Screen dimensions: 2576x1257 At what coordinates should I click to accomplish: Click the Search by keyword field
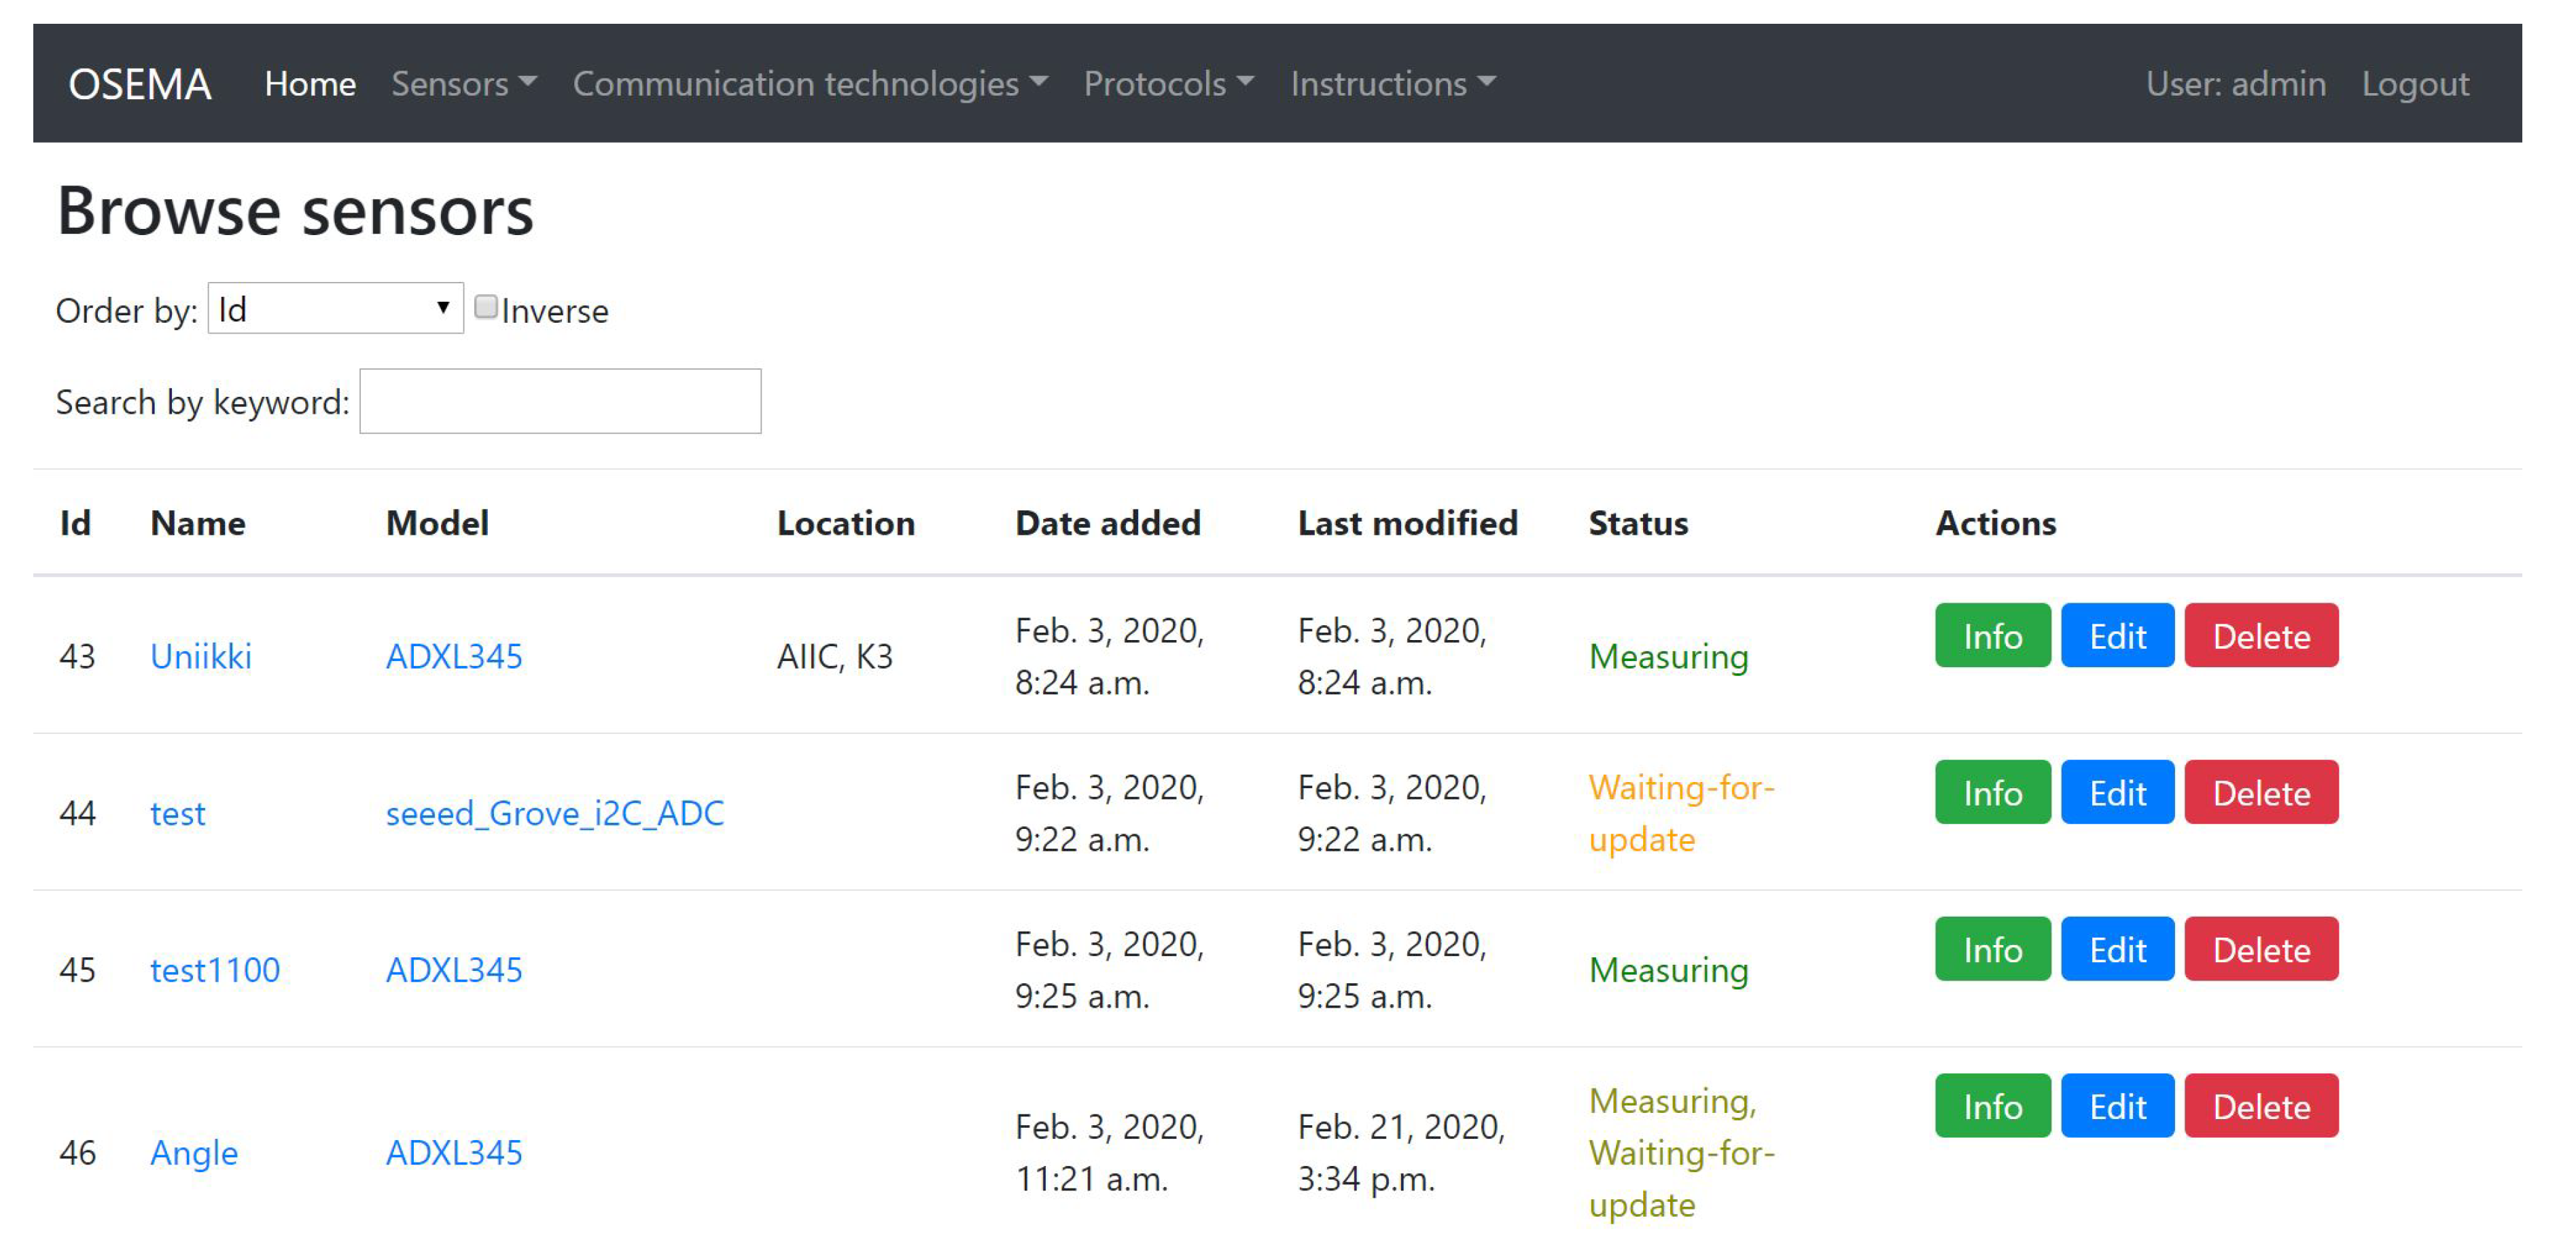(x=560, y=401)
